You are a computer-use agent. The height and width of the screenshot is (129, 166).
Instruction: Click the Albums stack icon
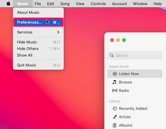click(x=114, y=125)
